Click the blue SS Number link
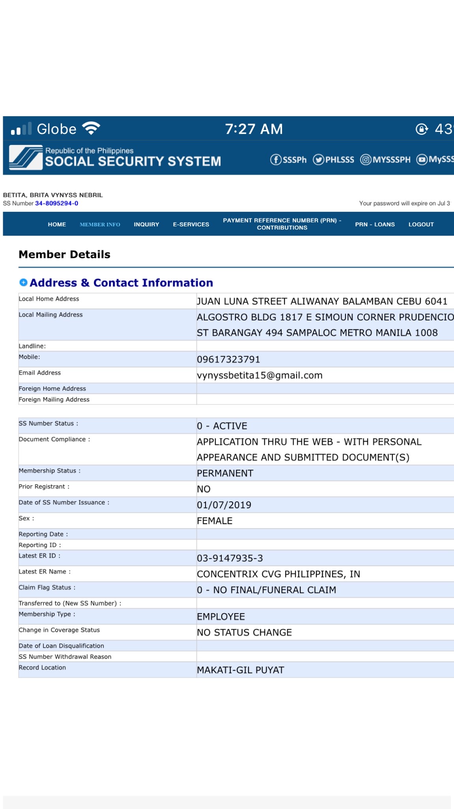The image size is (454, 809). pyautogui.click(x=56, y=203)
